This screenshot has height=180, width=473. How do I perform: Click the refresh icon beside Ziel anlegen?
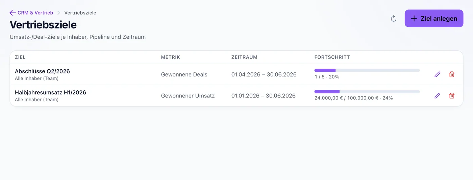393,19
